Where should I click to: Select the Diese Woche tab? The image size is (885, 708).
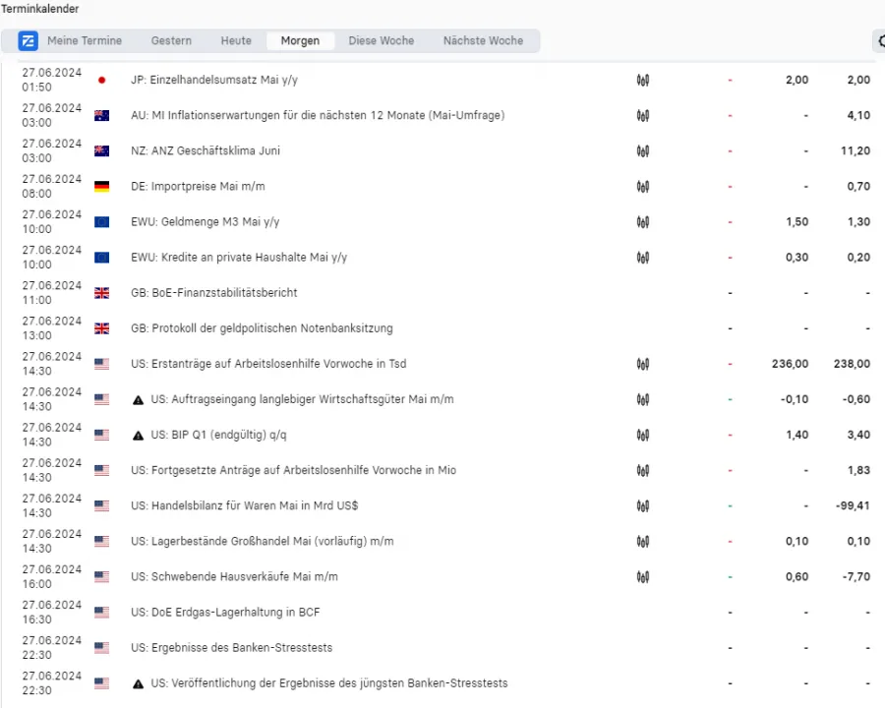coord(381,41)
